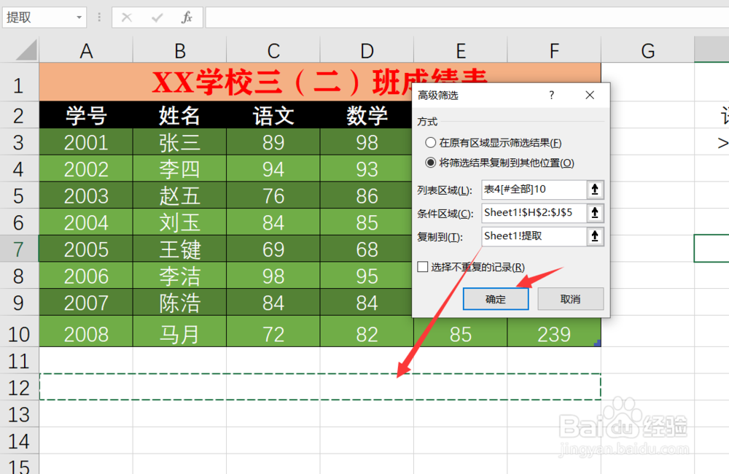Click the 复制到 input field
Image resolution: width=729 pixels, height=474 pixels.
point(534,236)
